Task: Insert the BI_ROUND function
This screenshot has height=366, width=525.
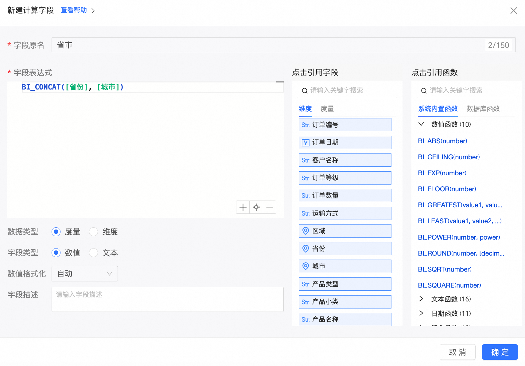Action: coord(461,253)
